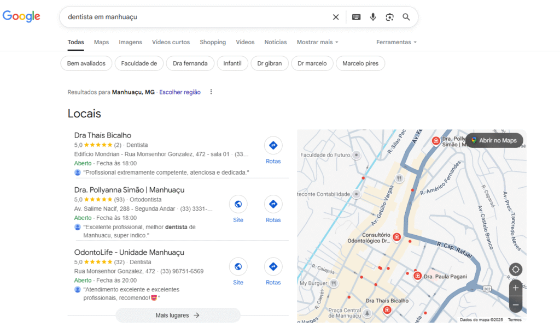
Task: Click the Termos link on the map
Action: 515,320
